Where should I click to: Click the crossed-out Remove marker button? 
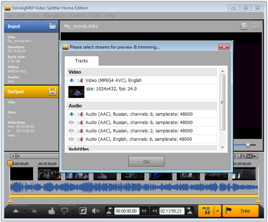[34, 211]
